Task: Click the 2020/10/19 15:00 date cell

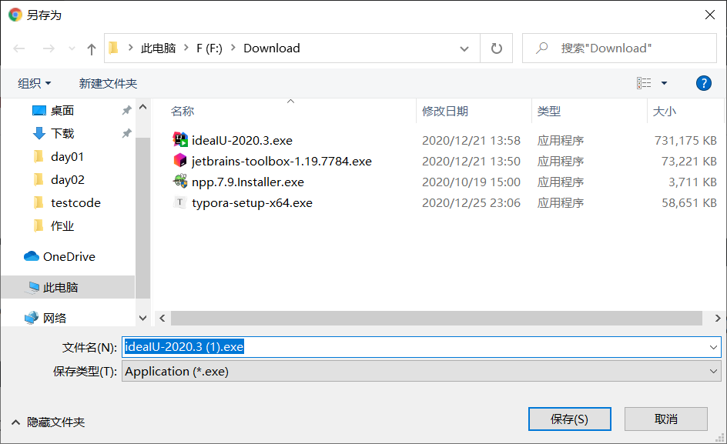Action: pyautogui.click(x=471, y=182)
